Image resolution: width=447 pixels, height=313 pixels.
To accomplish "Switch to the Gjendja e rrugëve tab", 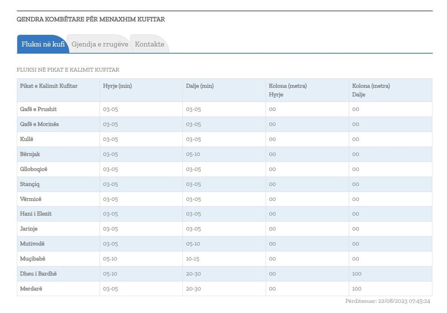I will 99,44.
